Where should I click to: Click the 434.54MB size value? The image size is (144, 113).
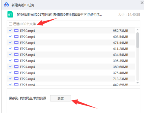(121, 55)
